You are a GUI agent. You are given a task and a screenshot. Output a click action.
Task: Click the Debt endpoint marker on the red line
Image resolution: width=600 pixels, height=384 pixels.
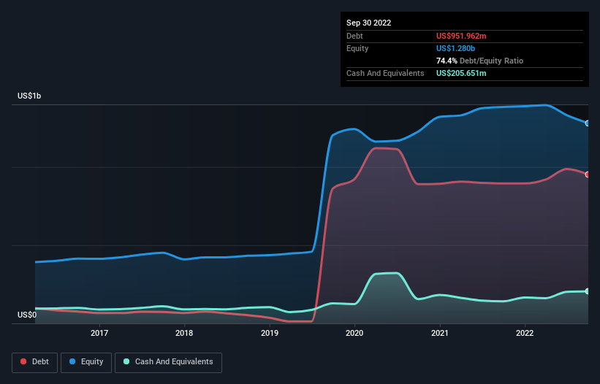[588, 174]
